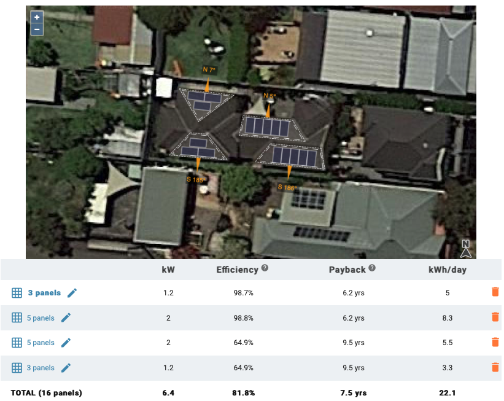The image size is (504, 401).
Task: Delete the 5 panels array producing 8.3 kWh/day
Action: click(495, 317)
